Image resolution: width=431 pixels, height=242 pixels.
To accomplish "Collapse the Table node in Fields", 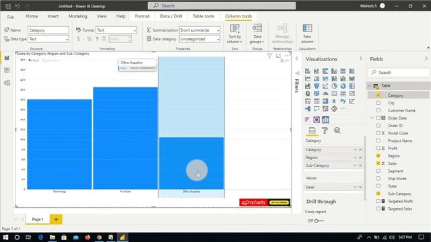I will pyautogui.click(x=370, y=86).
